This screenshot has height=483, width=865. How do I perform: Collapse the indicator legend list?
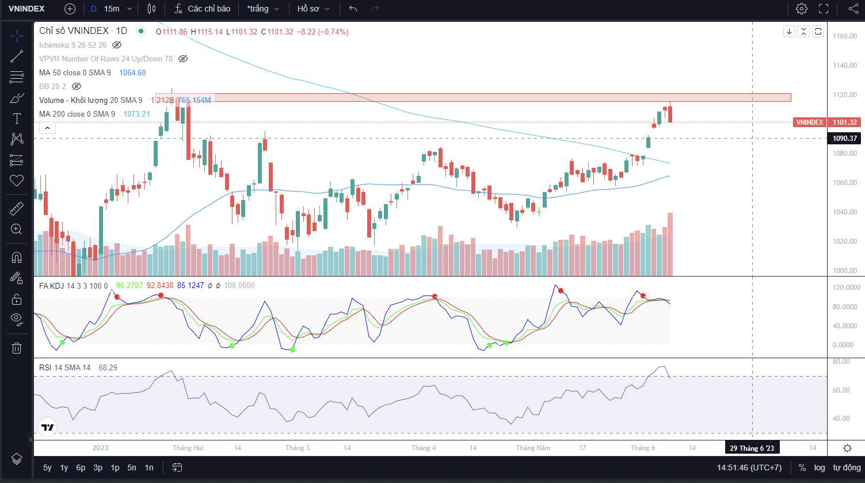(47, 128)
